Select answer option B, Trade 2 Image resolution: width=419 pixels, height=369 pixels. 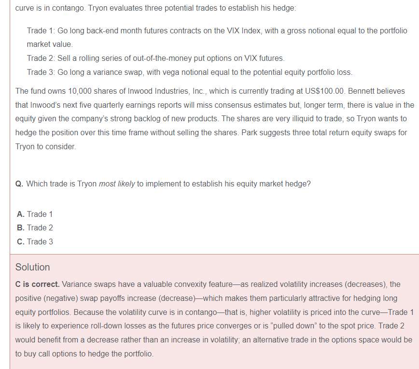(35, 227)
